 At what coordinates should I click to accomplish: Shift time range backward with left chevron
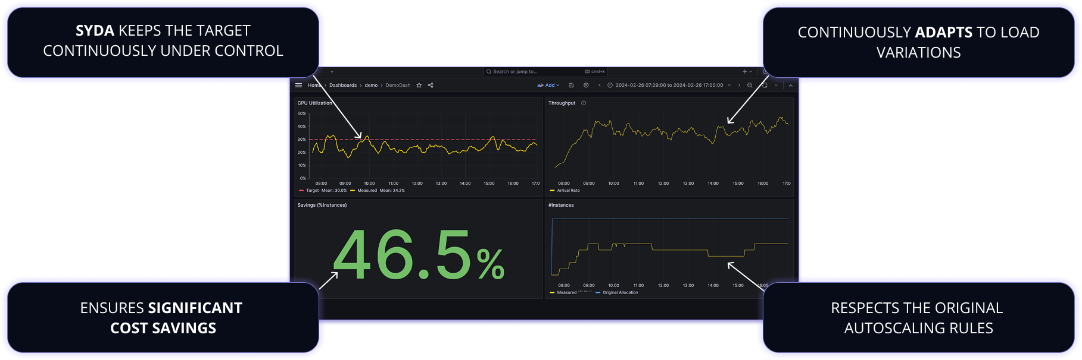tap(600, 86)
